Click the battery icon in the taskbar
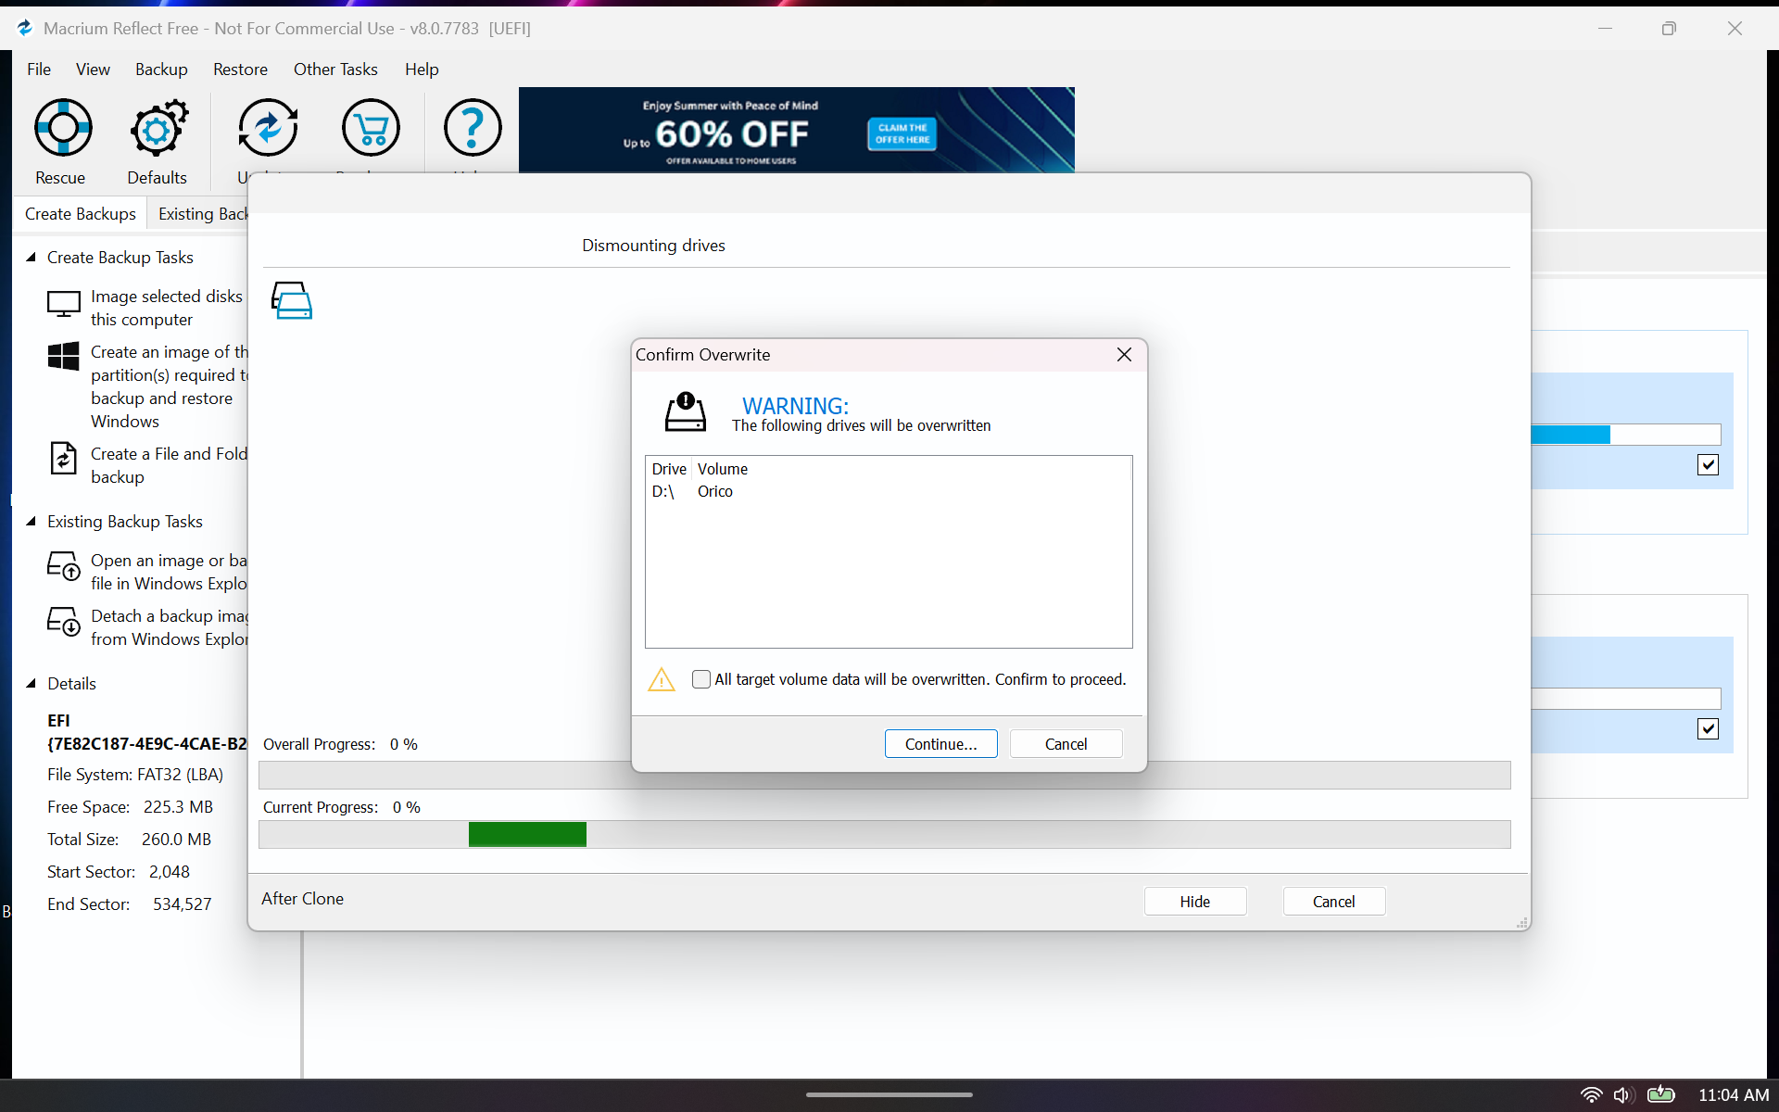This screenshot has height=1112, width=1779. pos(1661,1094)
